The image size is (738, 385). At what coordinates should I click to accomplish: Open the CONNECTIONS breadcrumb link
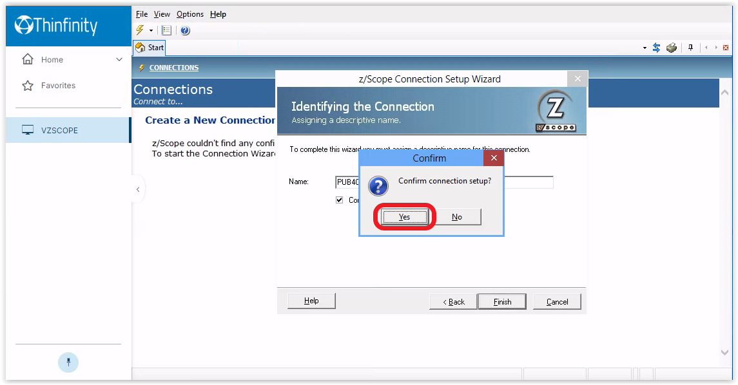pyautogui.click(x=173, y=68)
